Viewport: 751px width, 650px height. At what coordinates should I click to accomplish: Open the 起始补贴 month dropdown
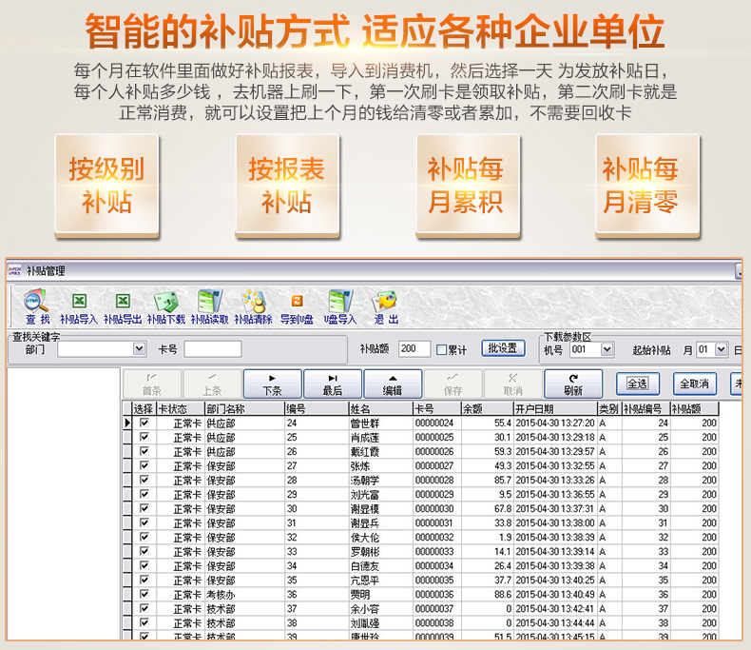(x=721, y=350)
